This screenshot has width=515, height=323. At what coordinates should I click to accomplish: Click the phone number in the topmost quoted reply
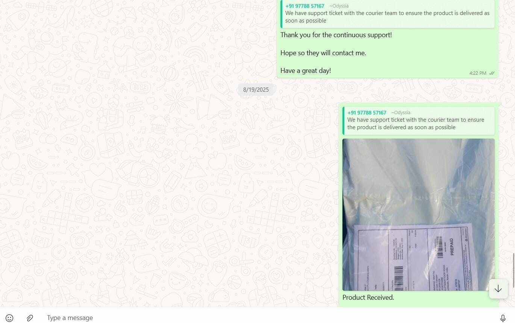(x=305, y=6)
